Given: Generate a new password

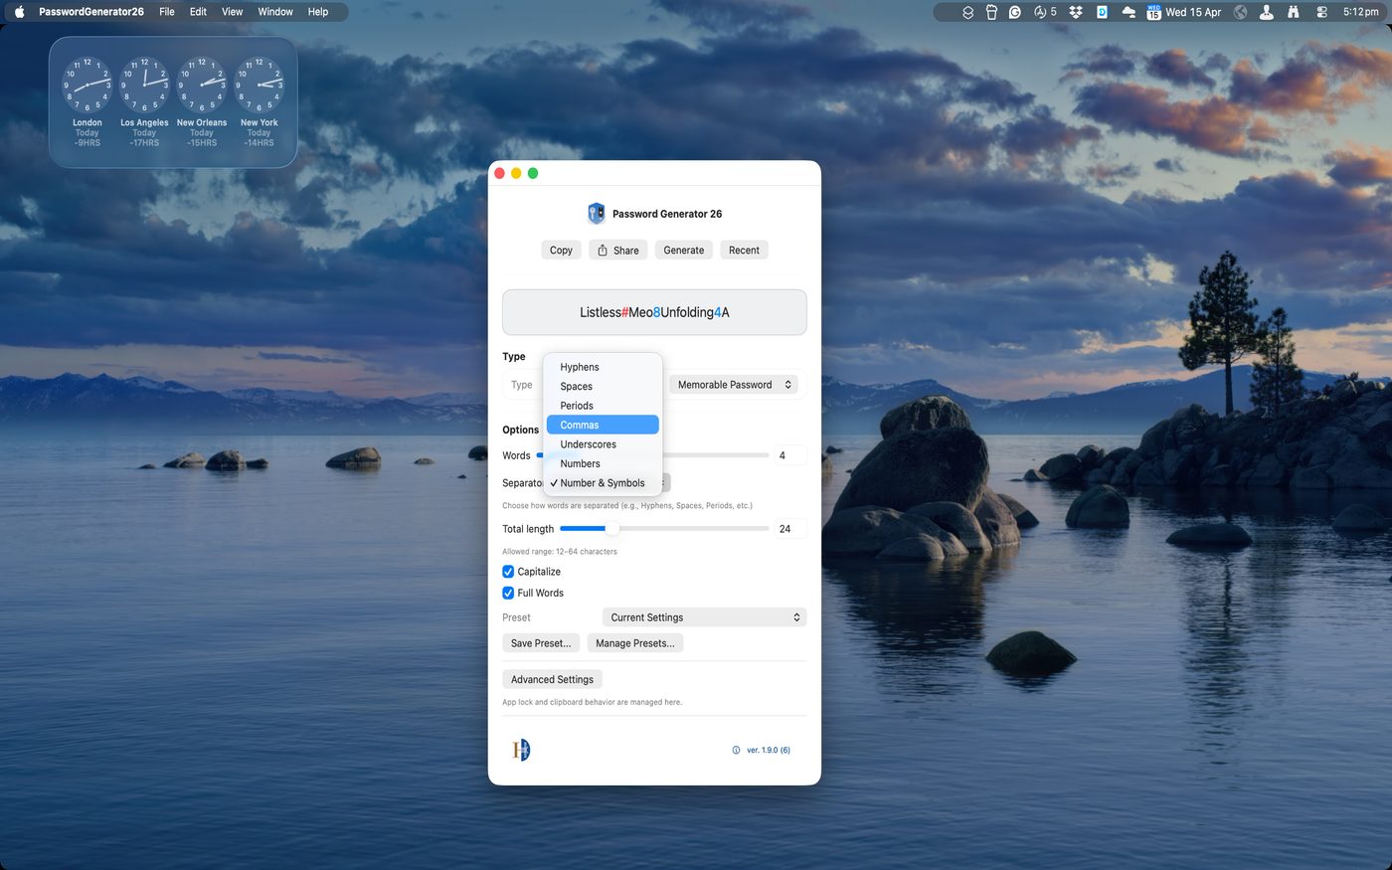Looking at the screenshot, I should (x=684, y=251).
